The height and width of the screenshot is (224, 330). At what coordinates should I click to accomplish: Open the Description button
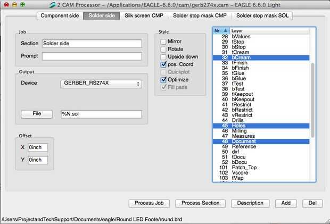pos(250,203)
